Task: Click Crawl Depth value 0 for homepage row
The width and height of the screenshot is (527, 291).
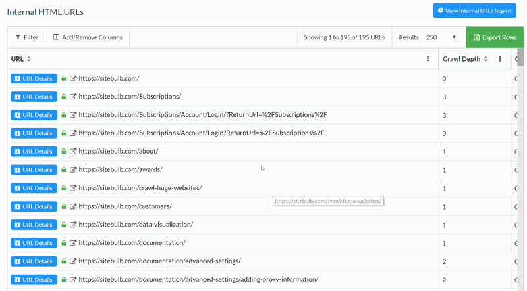Action: 444,79
